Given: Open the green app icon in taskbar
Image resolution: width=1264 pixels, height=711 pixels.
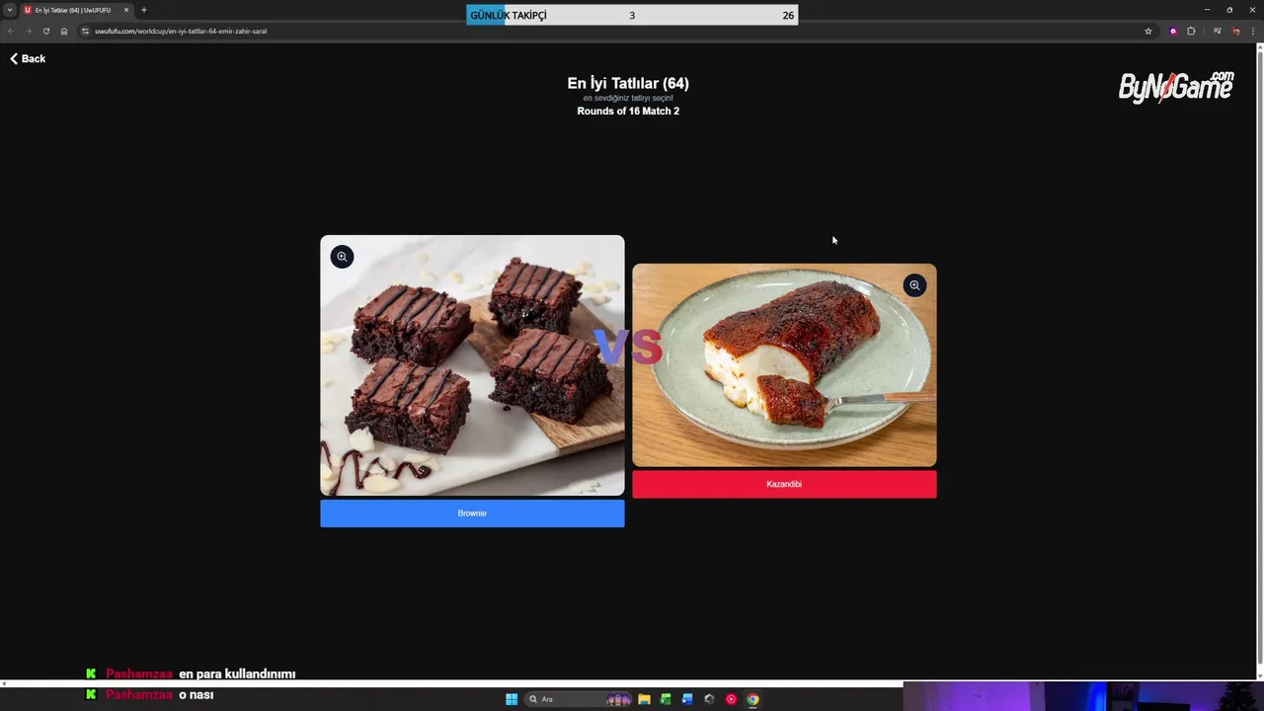Looking at the screenshot, I should coord(666,699).
